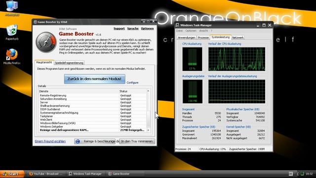Click the Threads value 275

(x=218, y=117)
